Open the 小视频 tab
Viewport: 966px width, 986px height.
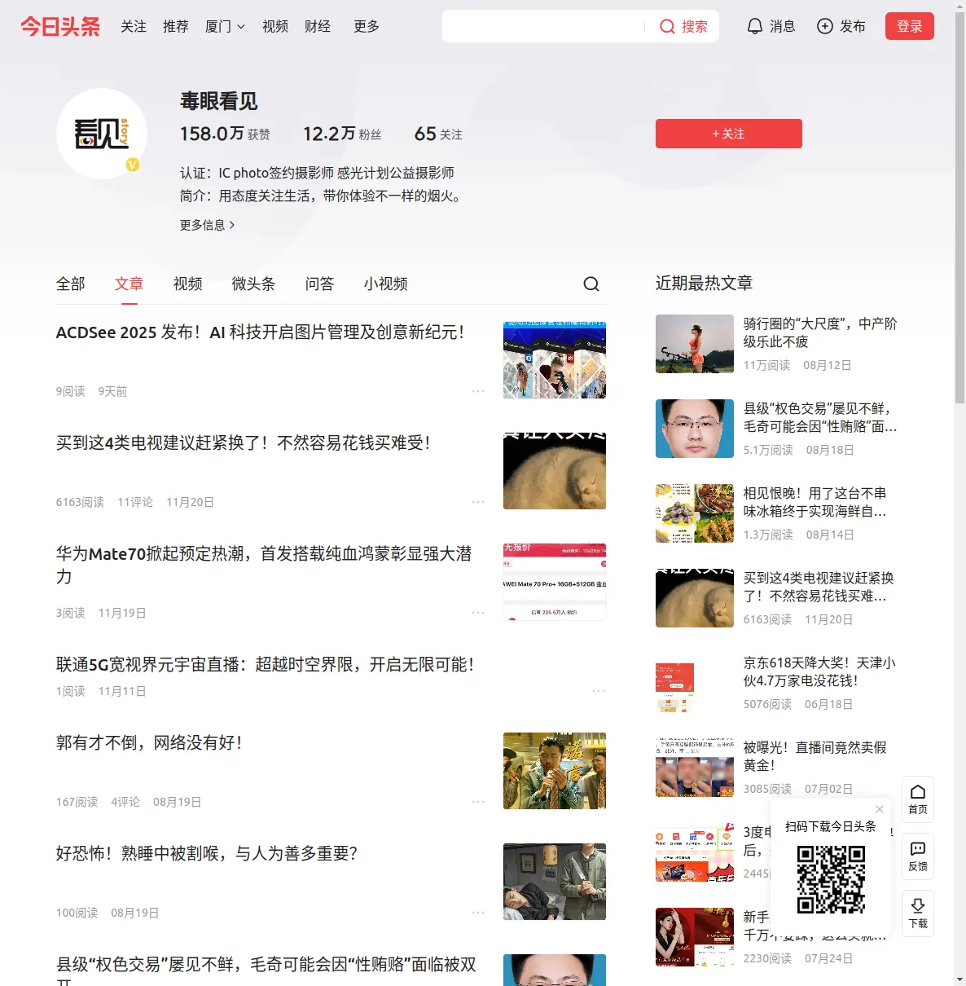click(386, 284)
